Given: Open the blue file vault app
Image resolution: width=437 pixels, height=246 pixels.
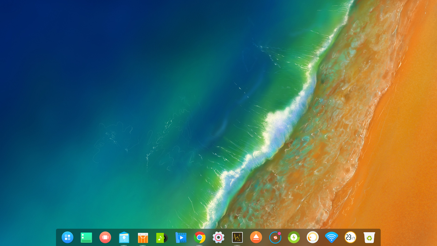Looking at the screenshot, I should [124, 237].
